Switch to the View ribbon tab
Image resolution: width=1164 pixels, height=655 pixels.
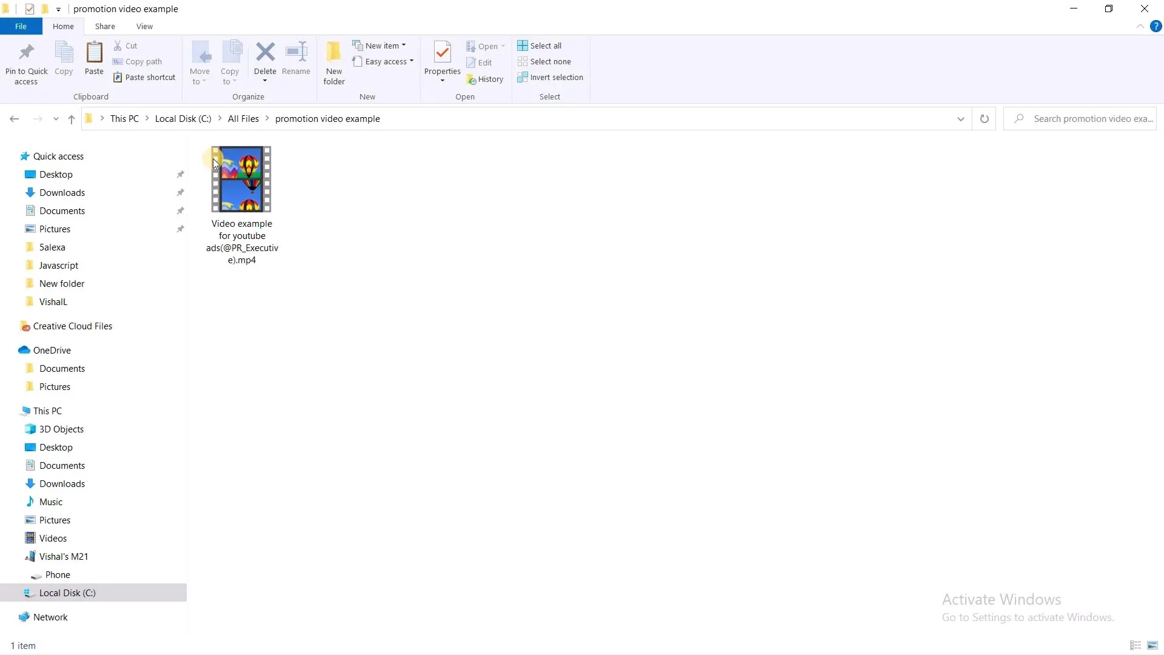144,26
